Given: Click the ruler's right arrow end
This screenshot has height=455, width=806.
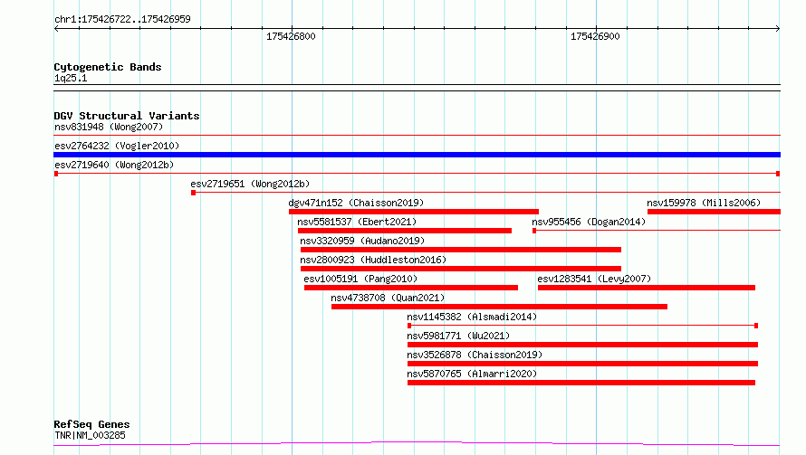Looking at the screenshot, I should pyautogui.click(x=778, y=28).
